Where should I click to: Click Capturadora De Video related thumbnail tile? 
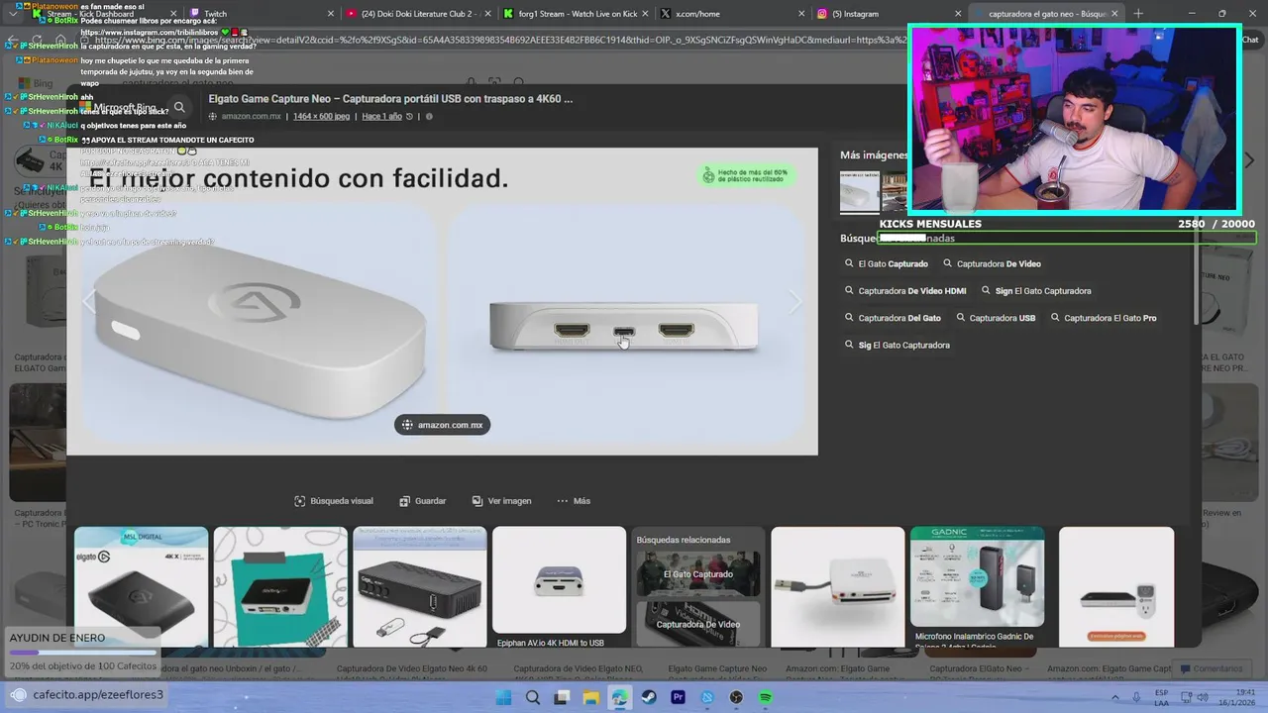(698, 624)
